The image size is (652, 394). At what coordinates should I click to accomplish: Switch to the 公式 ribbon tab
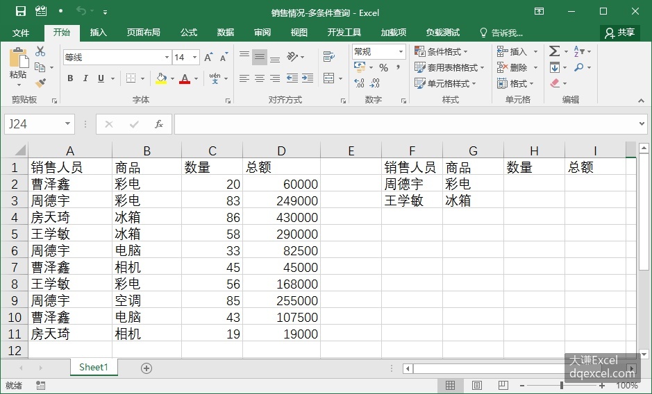(189, 33)
